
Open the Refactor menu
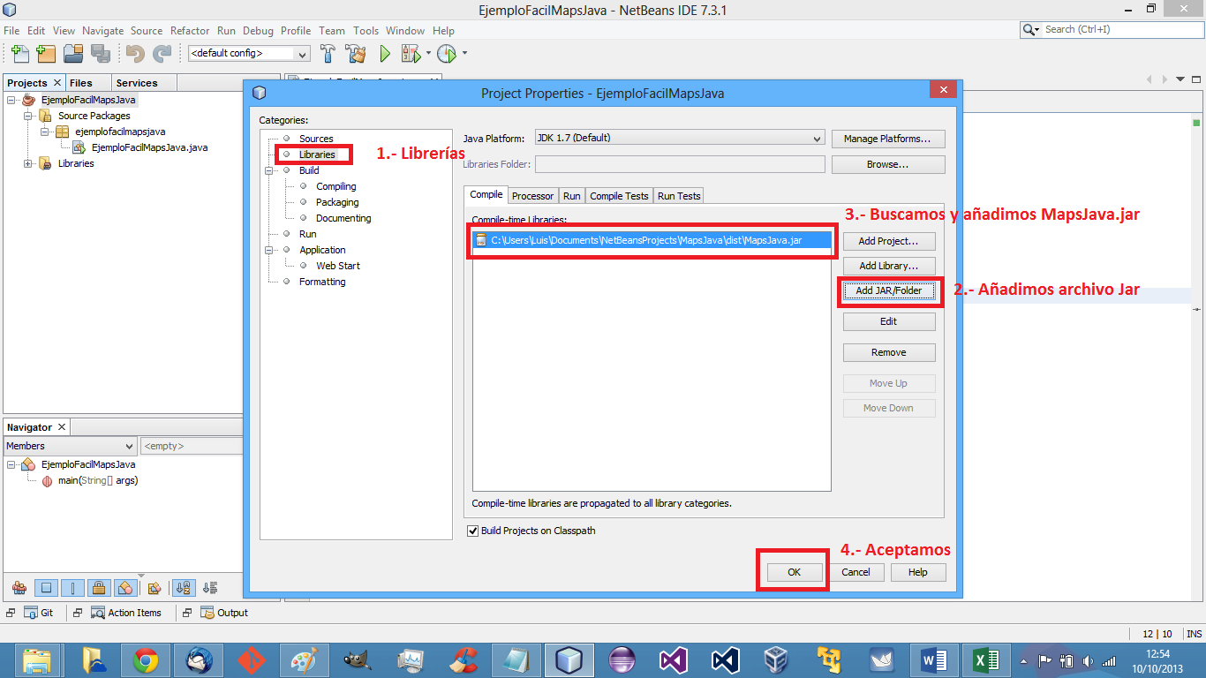(x=190, y=30)
